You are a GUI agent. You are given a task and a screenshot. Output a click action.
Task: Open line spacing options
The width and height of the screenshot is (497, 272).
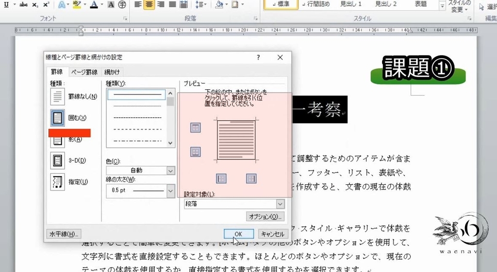pos(199,4)
